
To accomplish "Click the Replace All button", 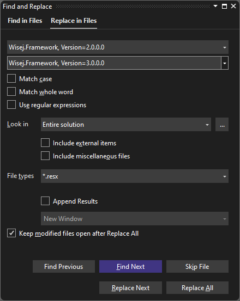I will [197, 288].
